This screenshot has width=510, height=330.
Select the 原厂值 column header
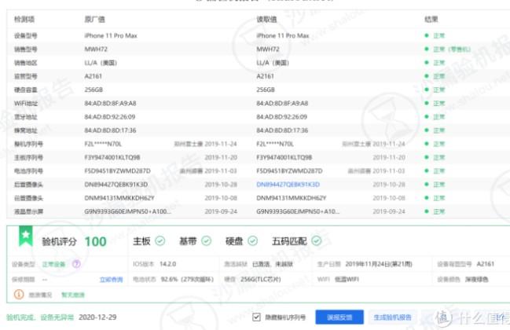click(94, 19)
